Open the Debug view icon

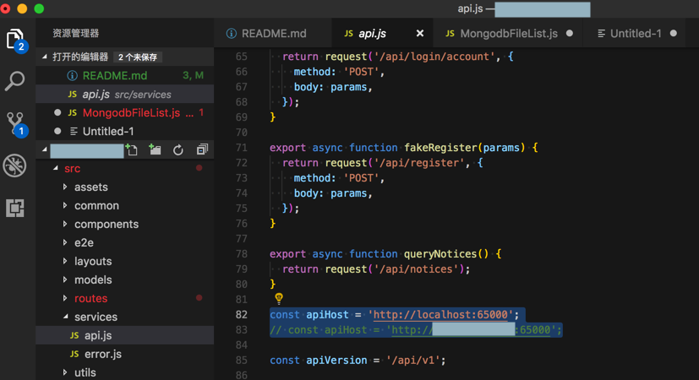pos(15,166)
